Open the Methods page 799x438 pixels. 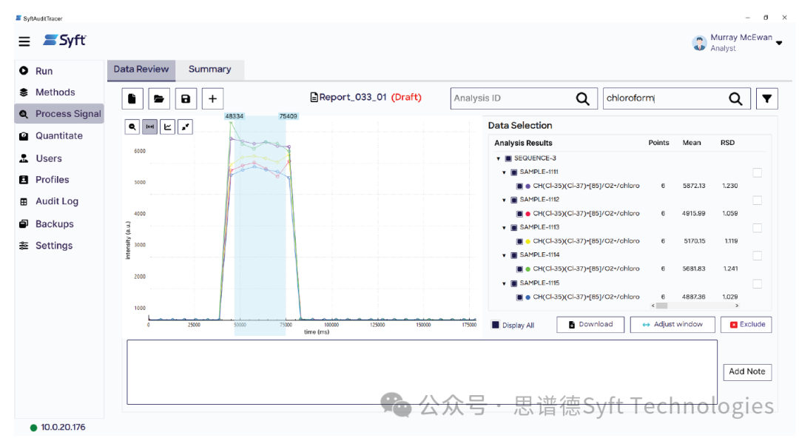55,92
